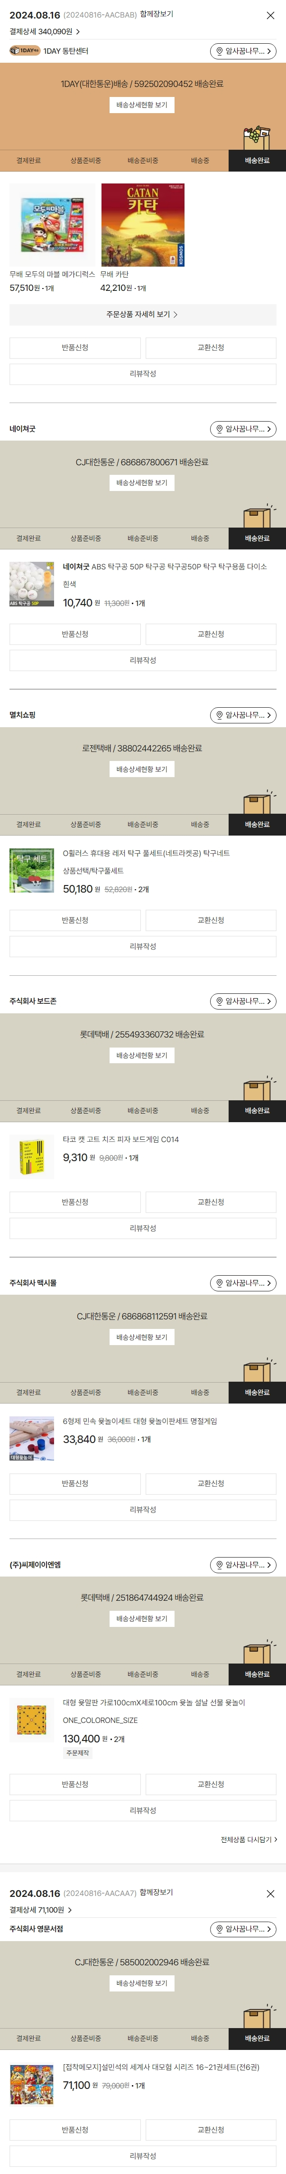Select the 상품준비중 tab under 1DAY 동탄센터
Image resolution: width=286 pixels, height=2174 pixels.
pos(85,160)
